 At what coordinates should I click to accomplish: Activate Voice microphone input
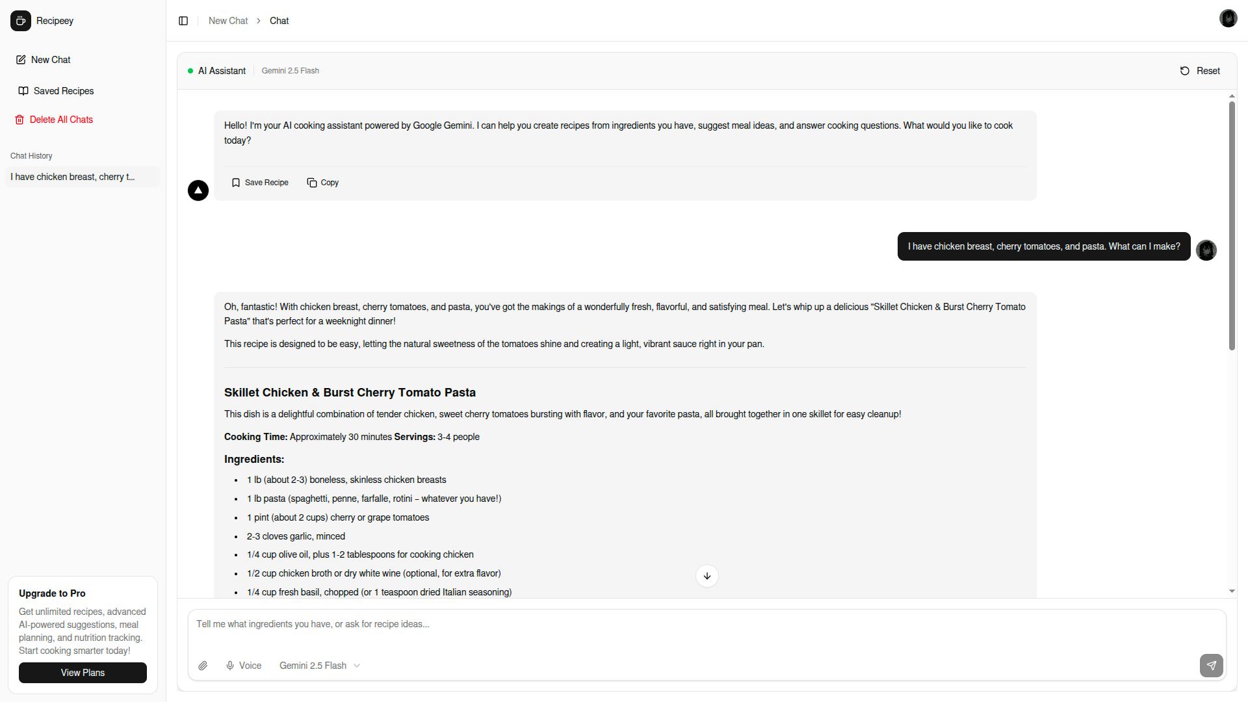tap(244, 666)
